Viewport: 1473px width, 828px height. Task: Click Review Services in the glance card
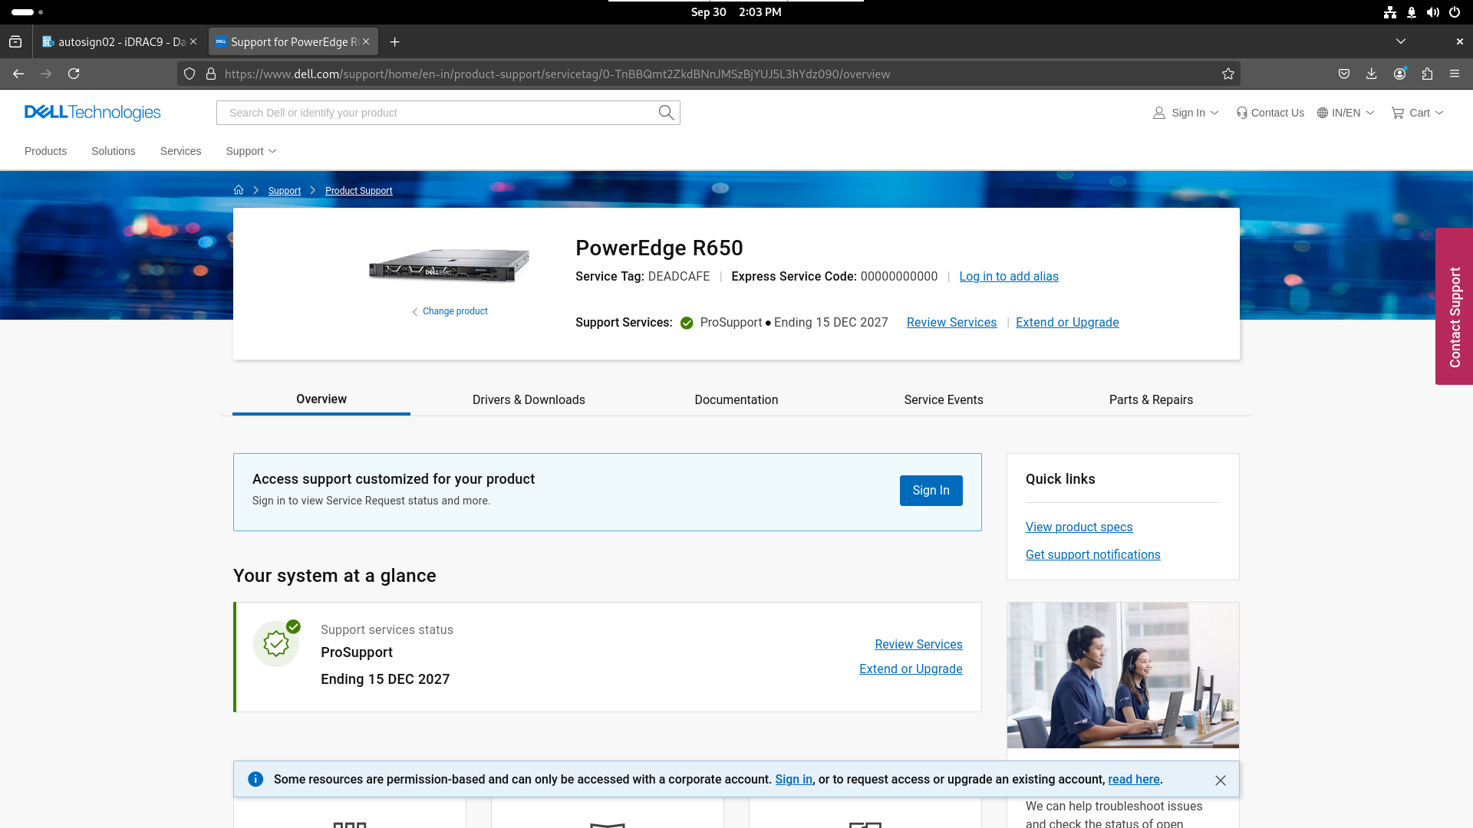918,644
